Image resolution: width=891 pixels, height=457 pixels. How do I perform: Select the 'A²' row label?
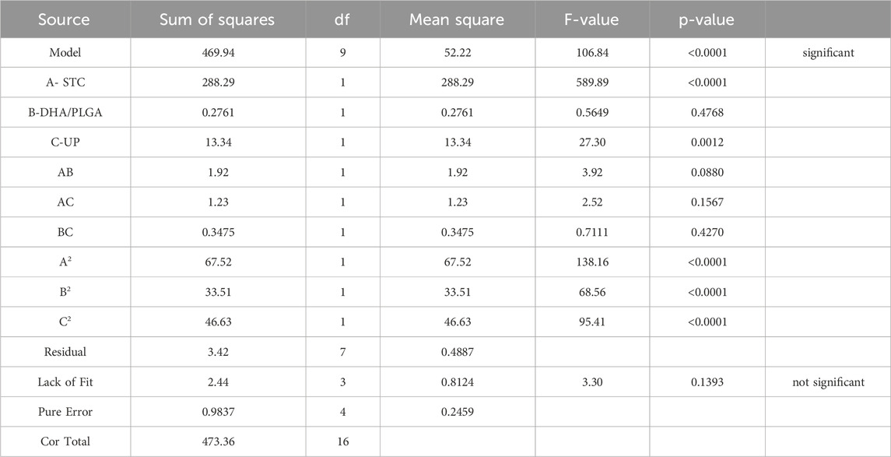point(65,262)
